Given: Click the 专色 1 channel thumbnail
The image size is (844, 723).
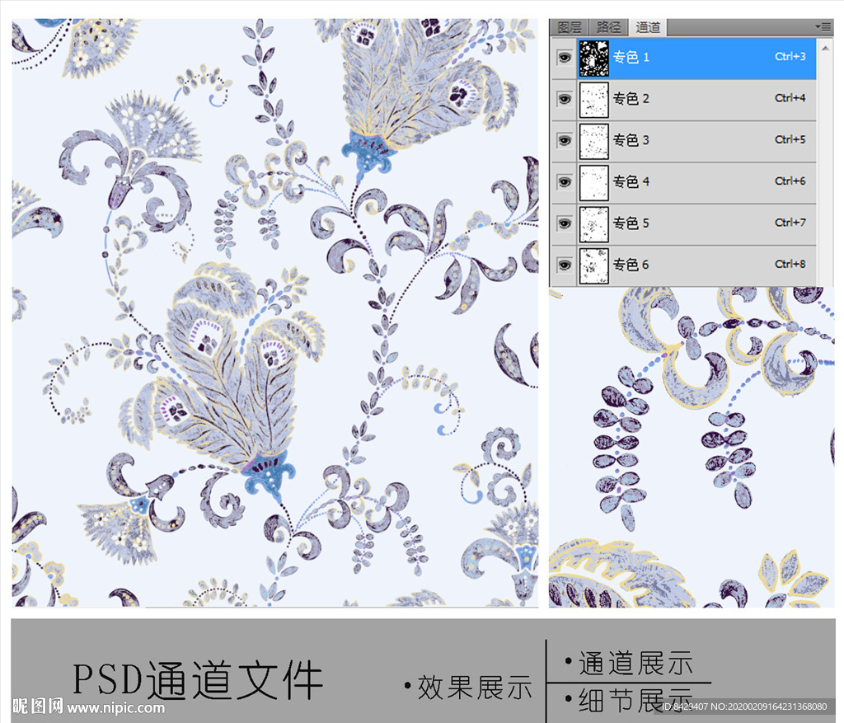Looking at the screenshot, I should 593,59.
